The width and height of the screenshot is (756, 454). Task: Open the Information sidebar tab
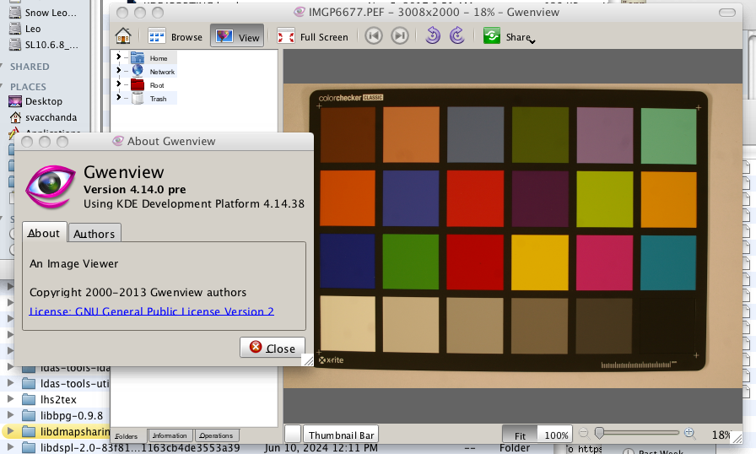tap(170, 435)
